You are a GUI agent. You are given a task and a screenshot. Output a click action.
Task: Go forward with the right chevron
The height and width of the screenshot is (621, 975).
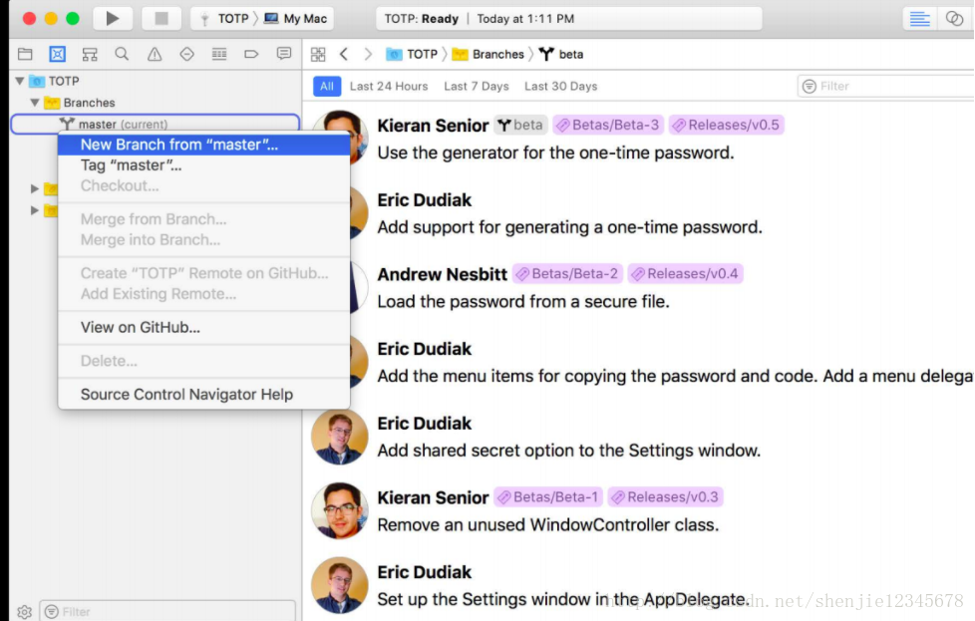pyautogui.click(x=368, y=54)
